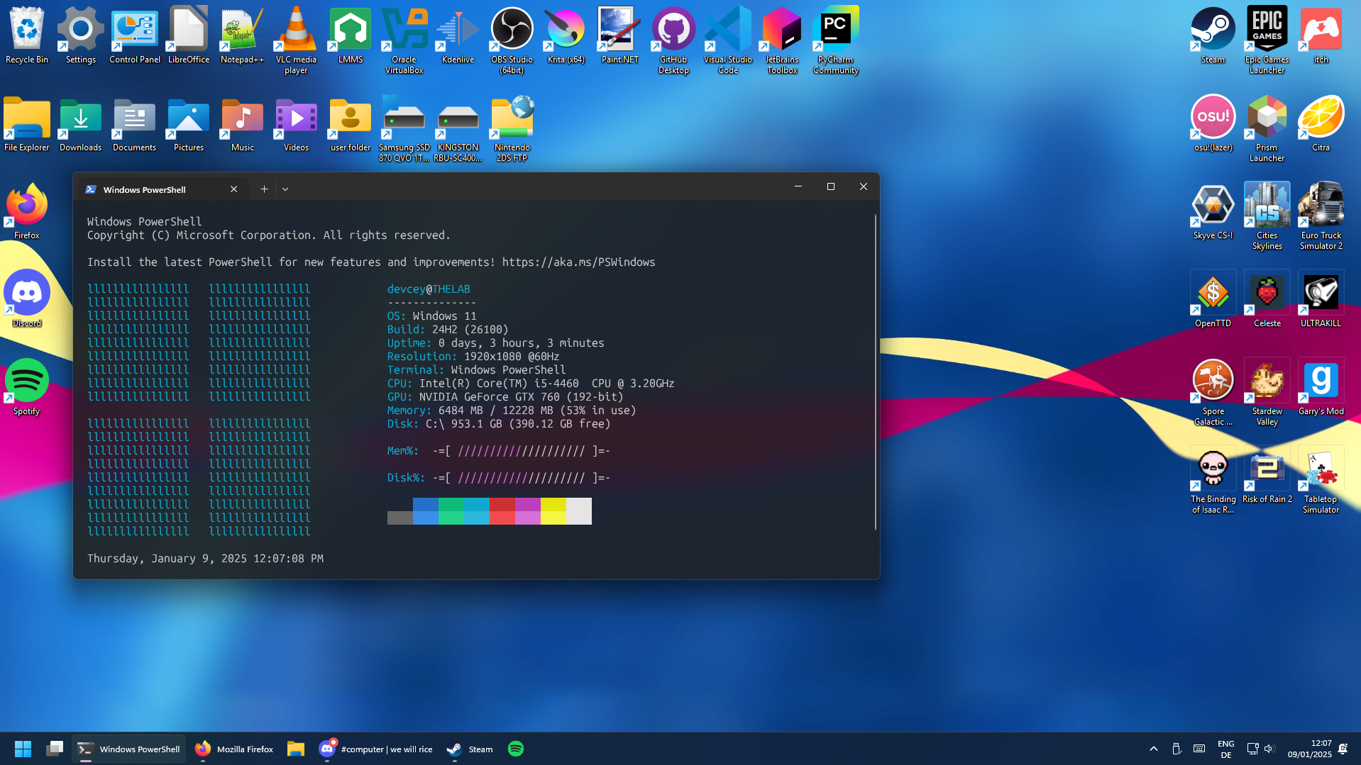
Task: Select the LMMS desktop shortcut
Action: (351, 35)
